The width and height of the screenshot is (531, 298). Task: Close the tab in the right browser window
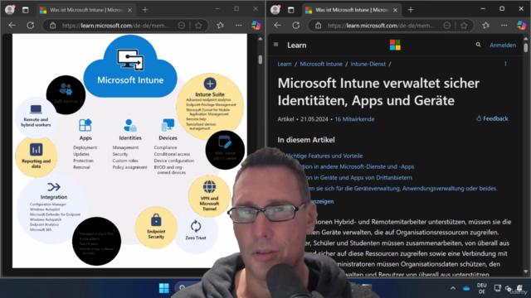point(395,10)
